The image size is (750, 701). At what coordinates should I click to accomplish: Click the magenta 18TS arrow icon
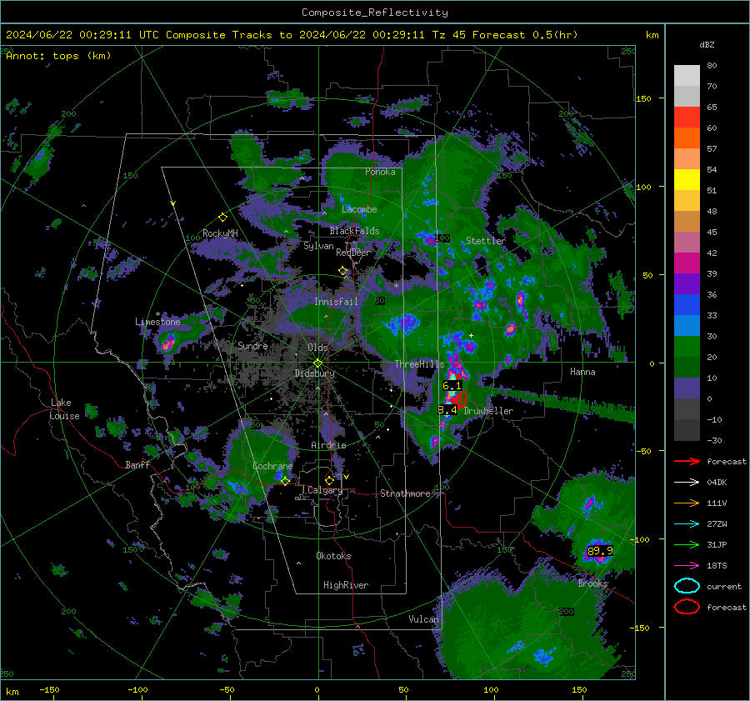coord(687,566)
